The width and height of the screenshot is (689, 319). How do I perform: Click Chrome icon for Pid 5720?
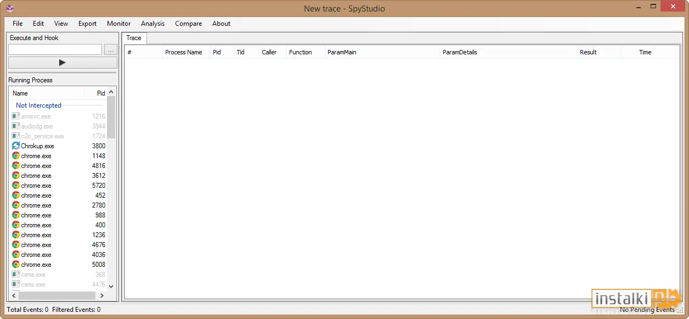pyautogui.click(x=16, y=186)
